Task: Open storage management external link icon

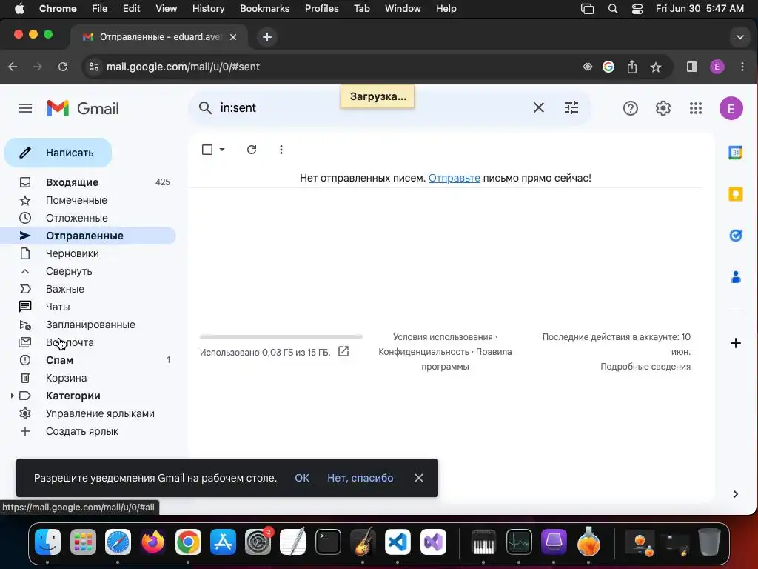Action: coord(343,351)
